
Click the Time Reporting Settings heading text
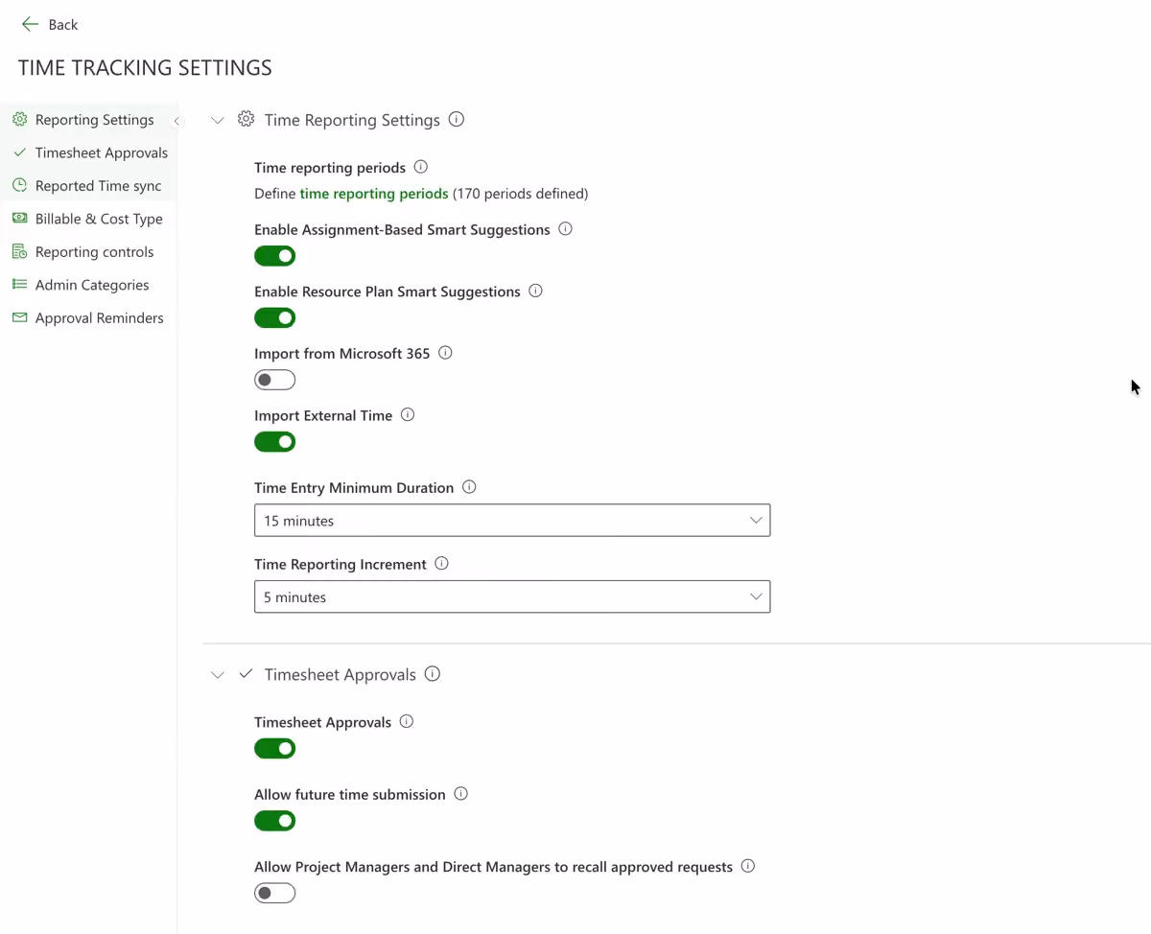coord(352,120)
